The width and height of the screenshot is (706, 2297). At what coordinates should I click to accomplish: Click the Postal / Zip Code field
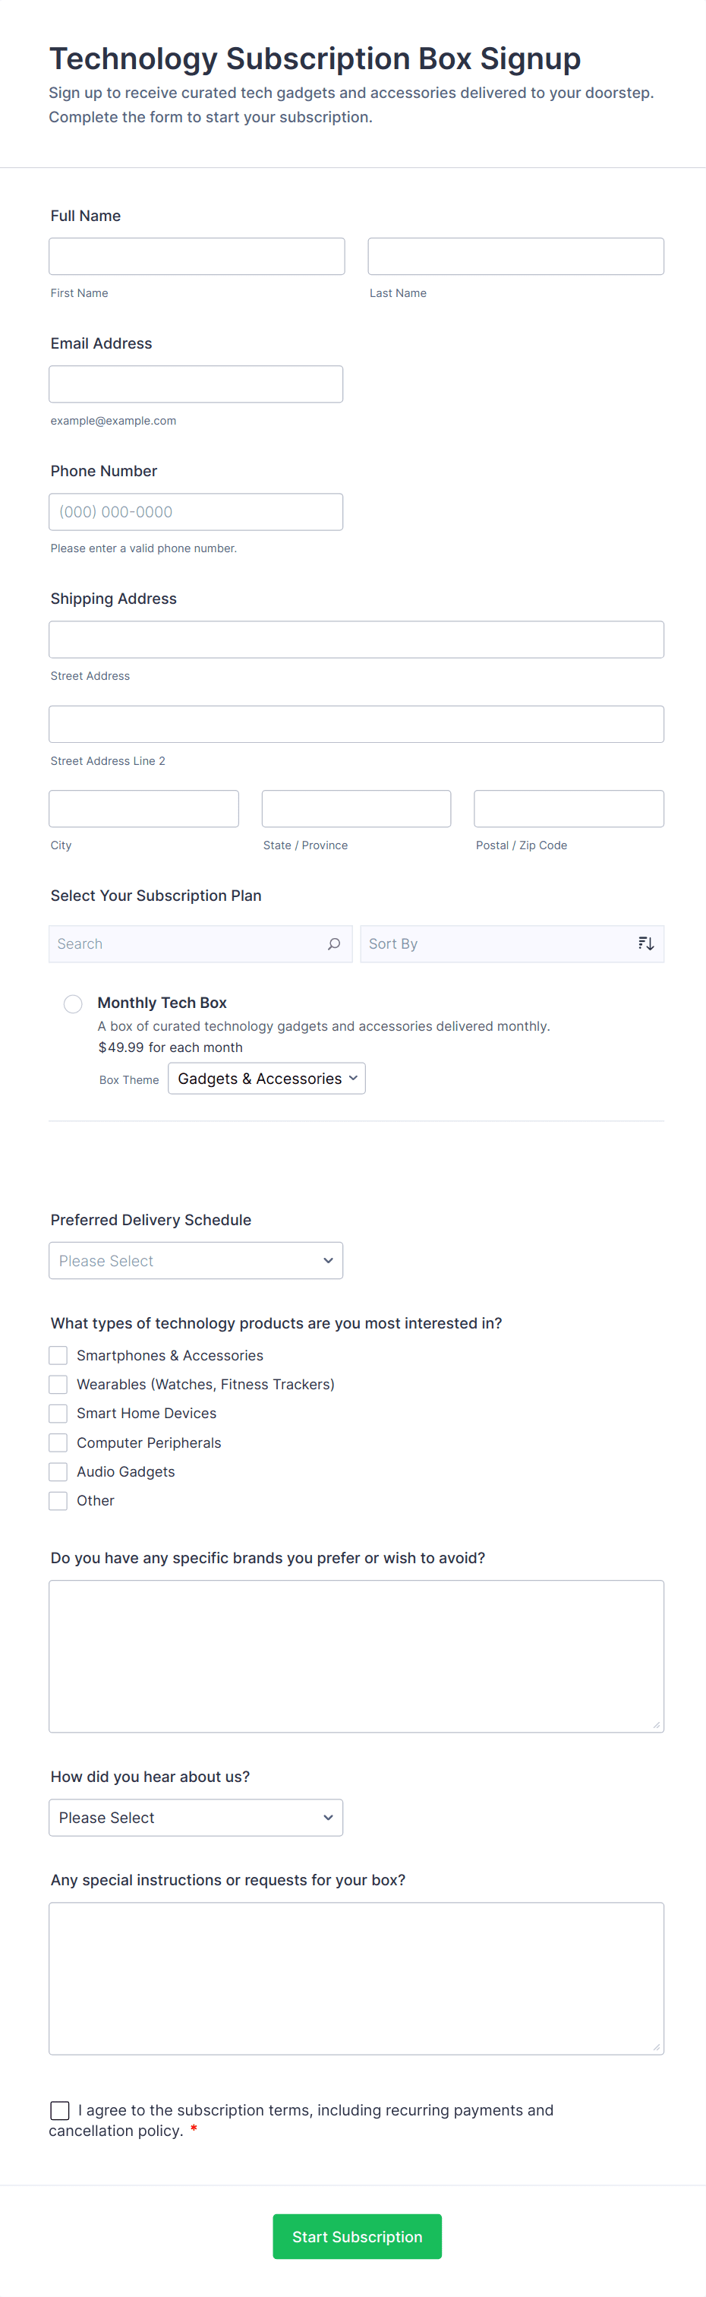click(569, 809)
